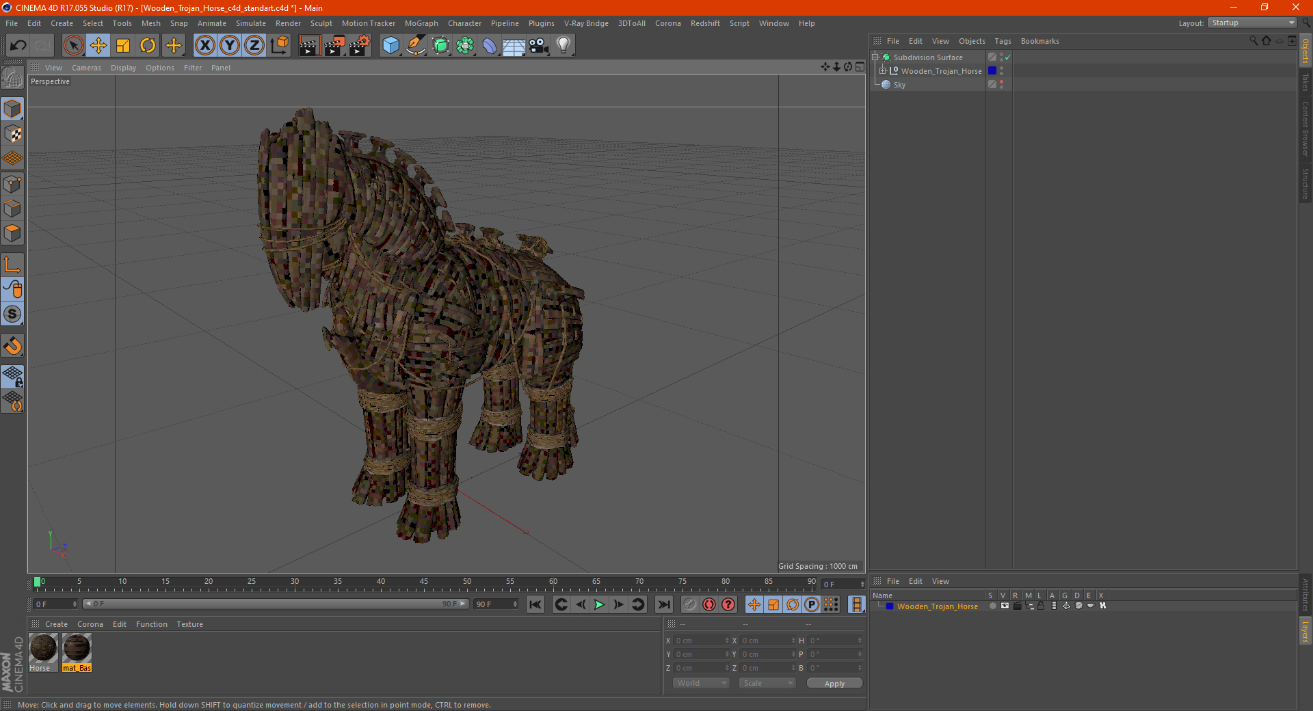Screen dimensions: 1313x711
Task: Open the Cameras viewport menu
Action: [86, 68]
